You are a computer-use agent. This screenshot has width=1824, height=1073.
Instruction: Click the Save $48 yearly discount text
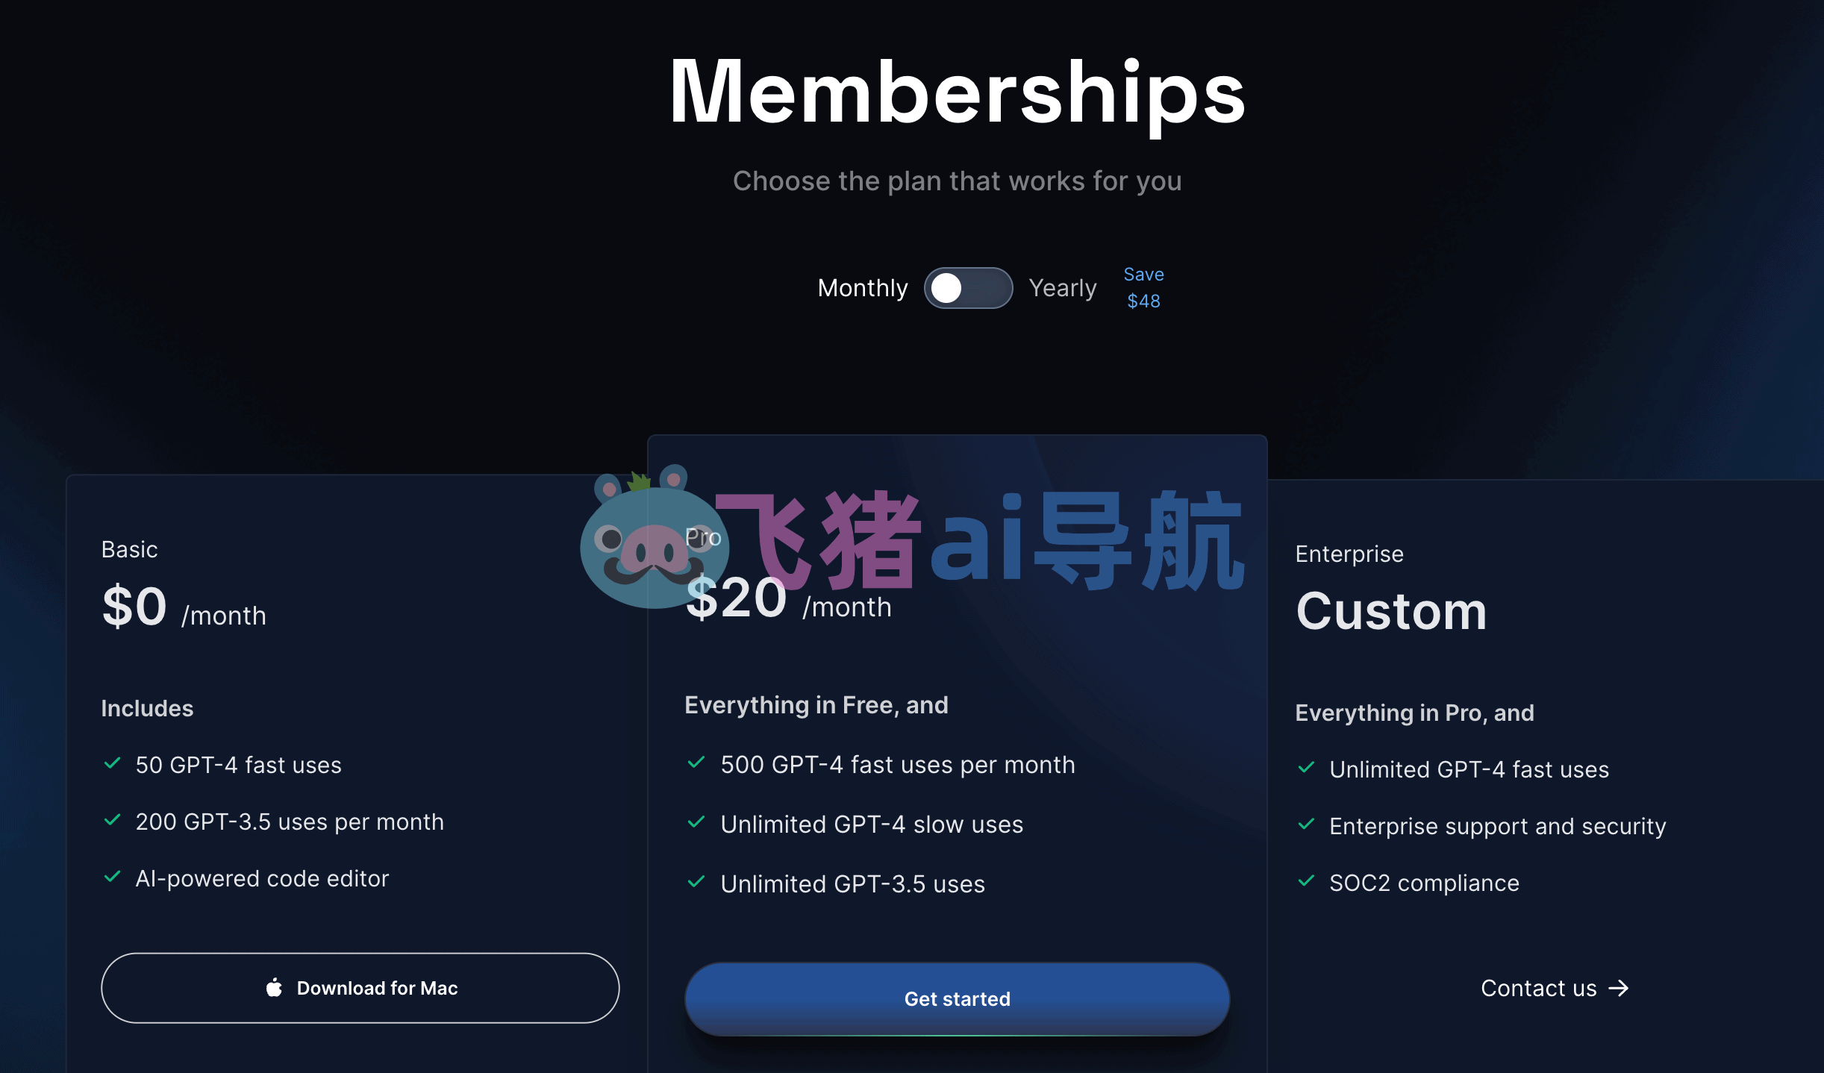[x=1144, y=288]
